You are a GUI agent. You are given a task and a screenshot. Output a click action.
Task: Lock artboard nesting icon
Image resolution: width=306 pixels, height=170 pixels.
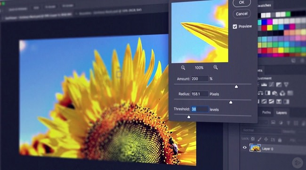(x=273, y=140)
